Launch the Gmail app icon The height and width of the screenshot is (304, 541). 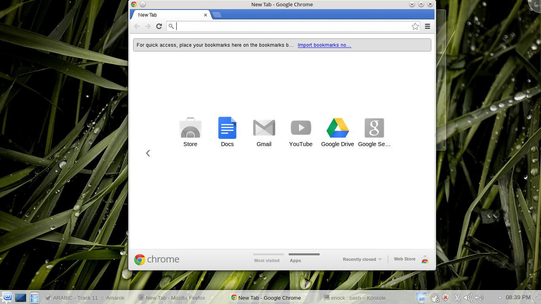click(264, 128)
